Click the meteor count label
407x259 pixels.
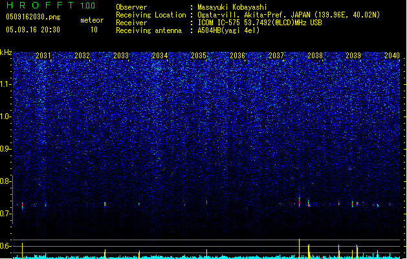coord(92,20)
